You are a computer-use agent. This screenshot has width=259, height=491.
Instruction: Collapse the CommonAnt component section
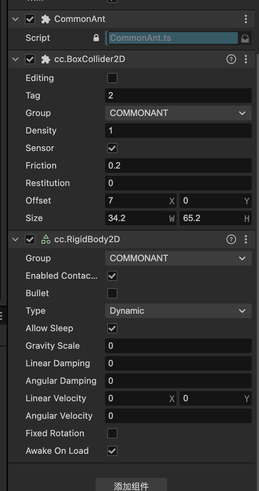15,19
